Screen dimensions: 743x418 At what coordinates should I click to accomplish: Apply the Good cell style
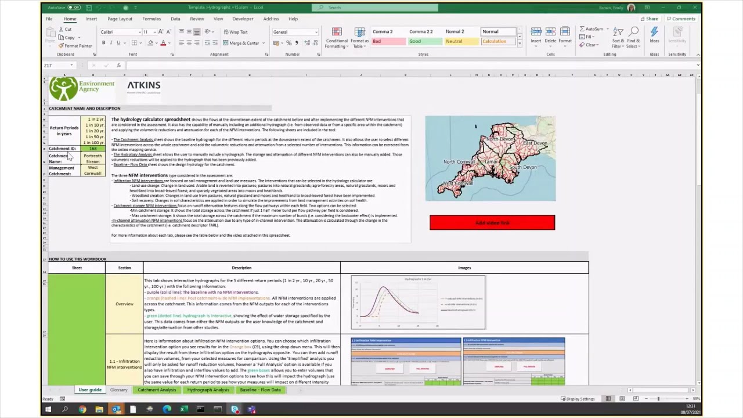pyautogui.click(x=425, y=41)
